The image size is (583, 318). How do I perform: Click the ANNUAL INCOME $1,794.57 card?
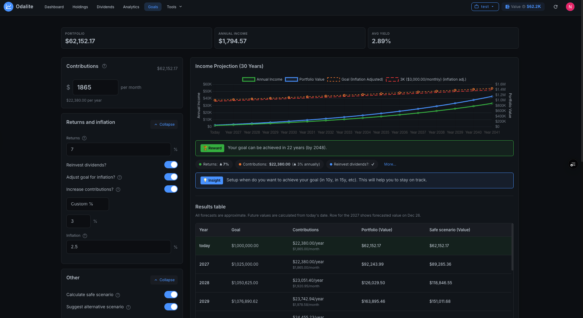pyautogui.click(x=290, y=38)
